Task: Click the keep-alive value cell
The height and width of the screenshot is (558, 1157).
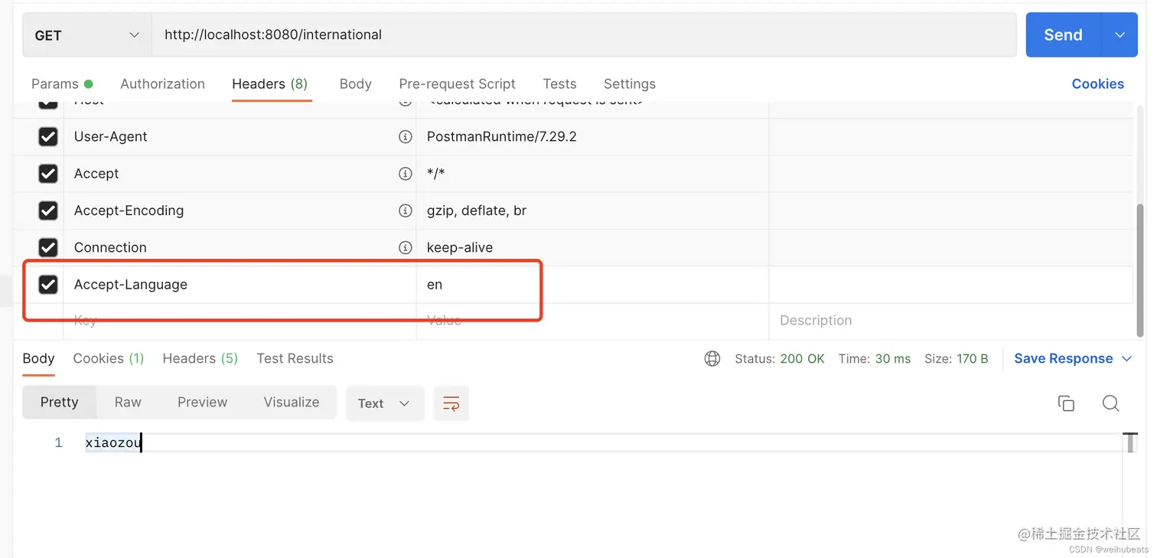Action: coord(592,247)
